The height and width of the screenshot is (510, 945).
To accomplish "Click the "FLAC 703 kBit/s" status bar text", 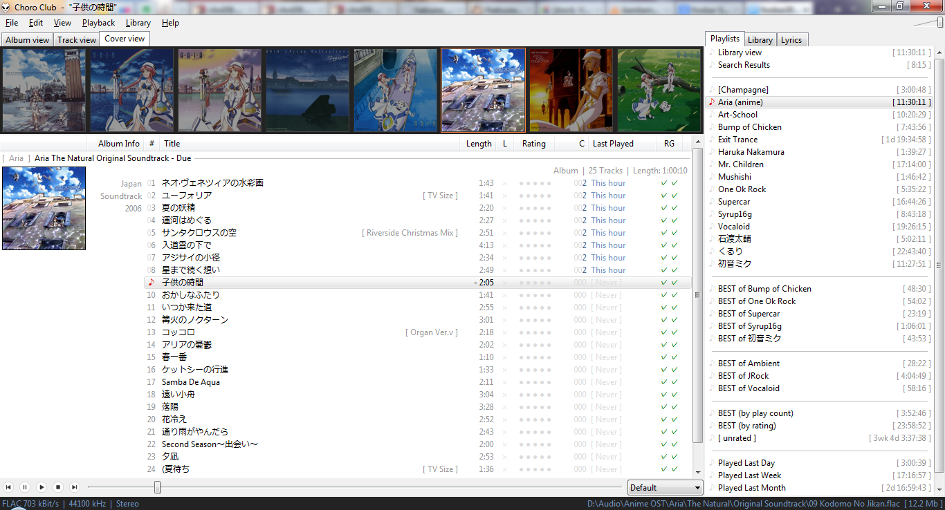I will (x=30, y=504).
